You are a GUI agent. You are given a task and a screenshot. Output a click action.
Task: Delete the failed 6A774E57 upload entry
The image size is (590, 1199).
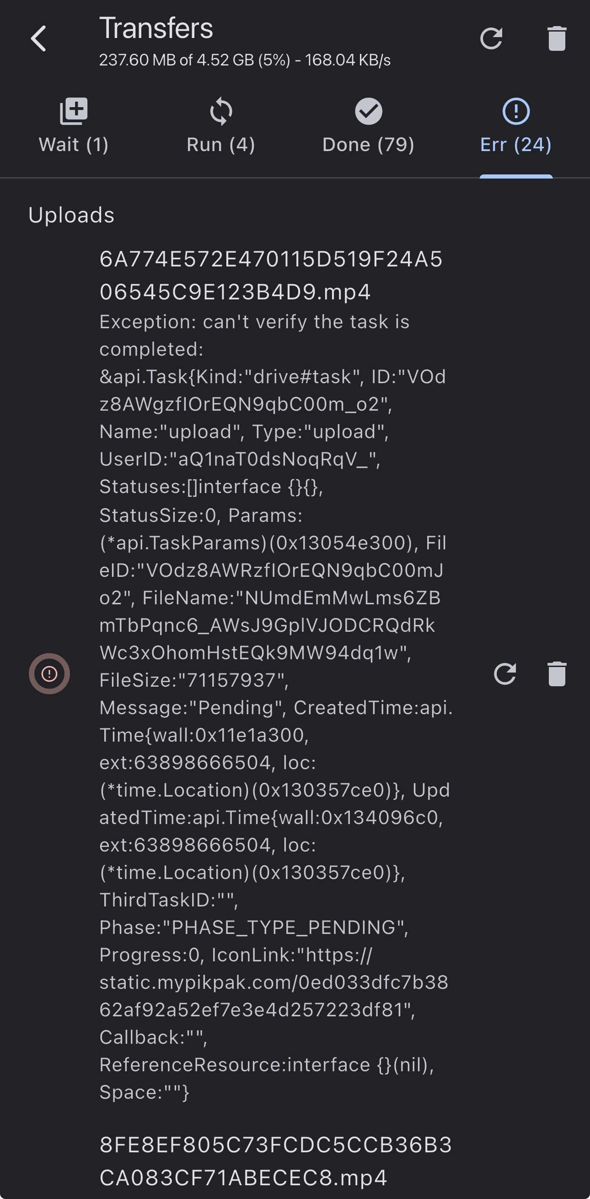(557, 673)
